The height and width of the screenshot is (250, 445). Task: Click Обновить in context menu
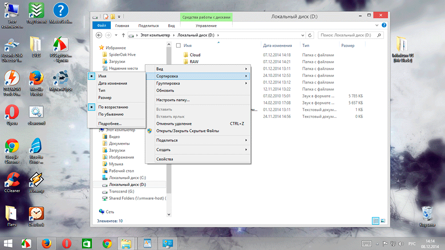pos(198,90)
